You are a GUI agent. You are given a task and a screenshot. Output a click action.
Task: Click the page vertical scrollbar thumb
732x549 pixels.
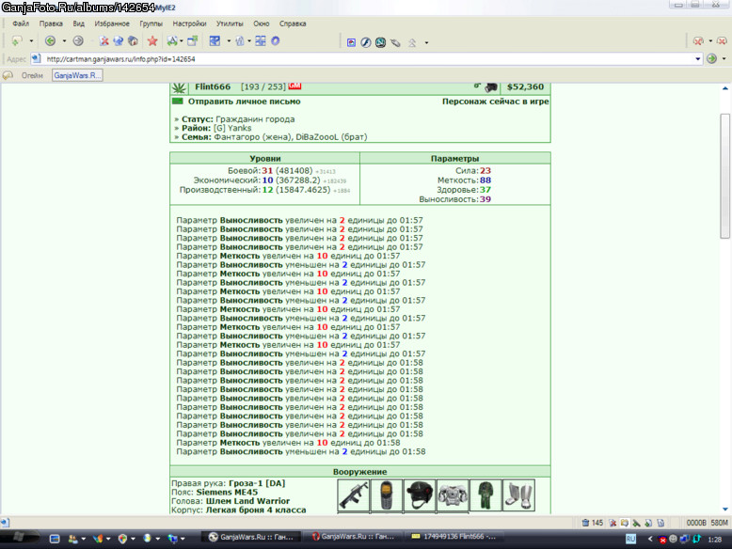tap(725, 176)
